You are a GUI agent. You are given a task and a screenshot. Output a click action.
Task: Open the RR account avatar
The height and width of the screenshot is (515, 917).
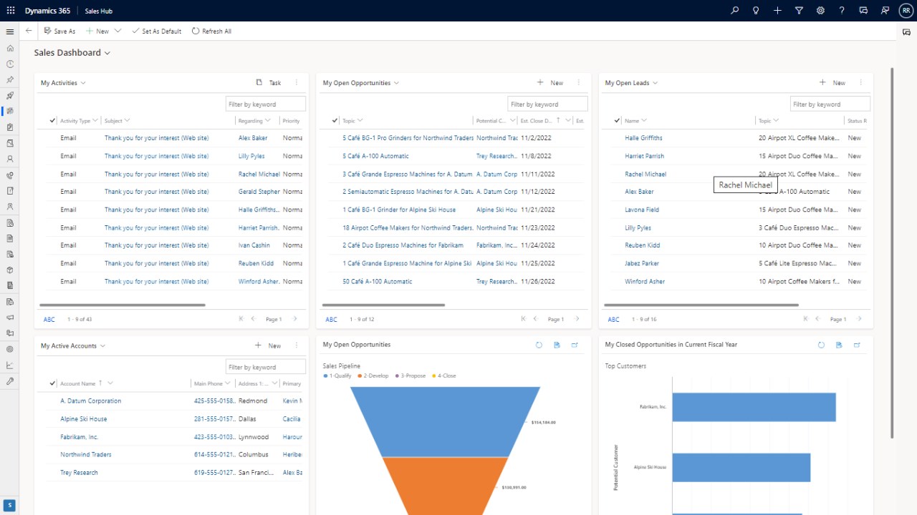pos(906,11)
